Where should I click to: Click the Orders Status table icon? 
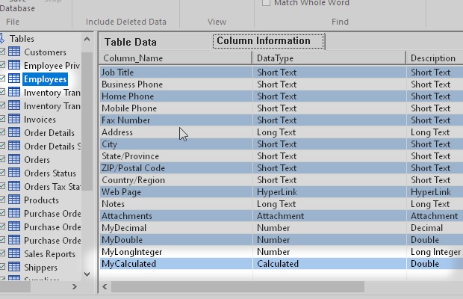click(14, 173)
